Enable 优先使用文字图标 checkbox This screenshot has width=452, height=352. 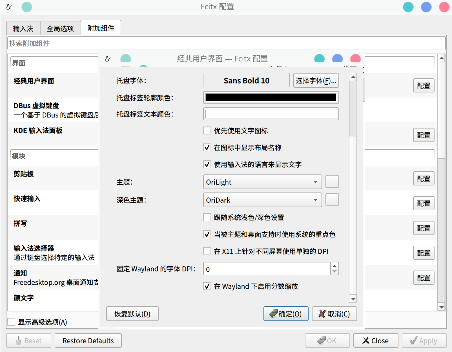pyautogui.click(x=207, y=130)
